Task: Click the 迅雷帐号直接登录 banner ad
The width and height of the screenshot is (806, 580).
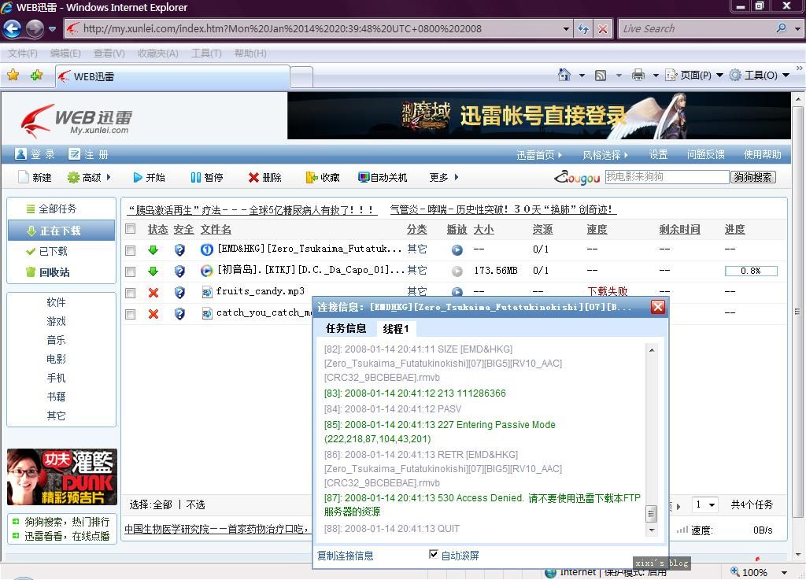Action: 538,116
